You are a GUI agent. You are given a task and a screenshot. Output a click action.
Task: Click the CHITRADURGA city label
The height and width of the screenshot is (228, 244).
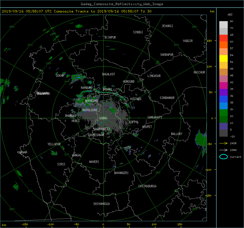click(147, 186)
